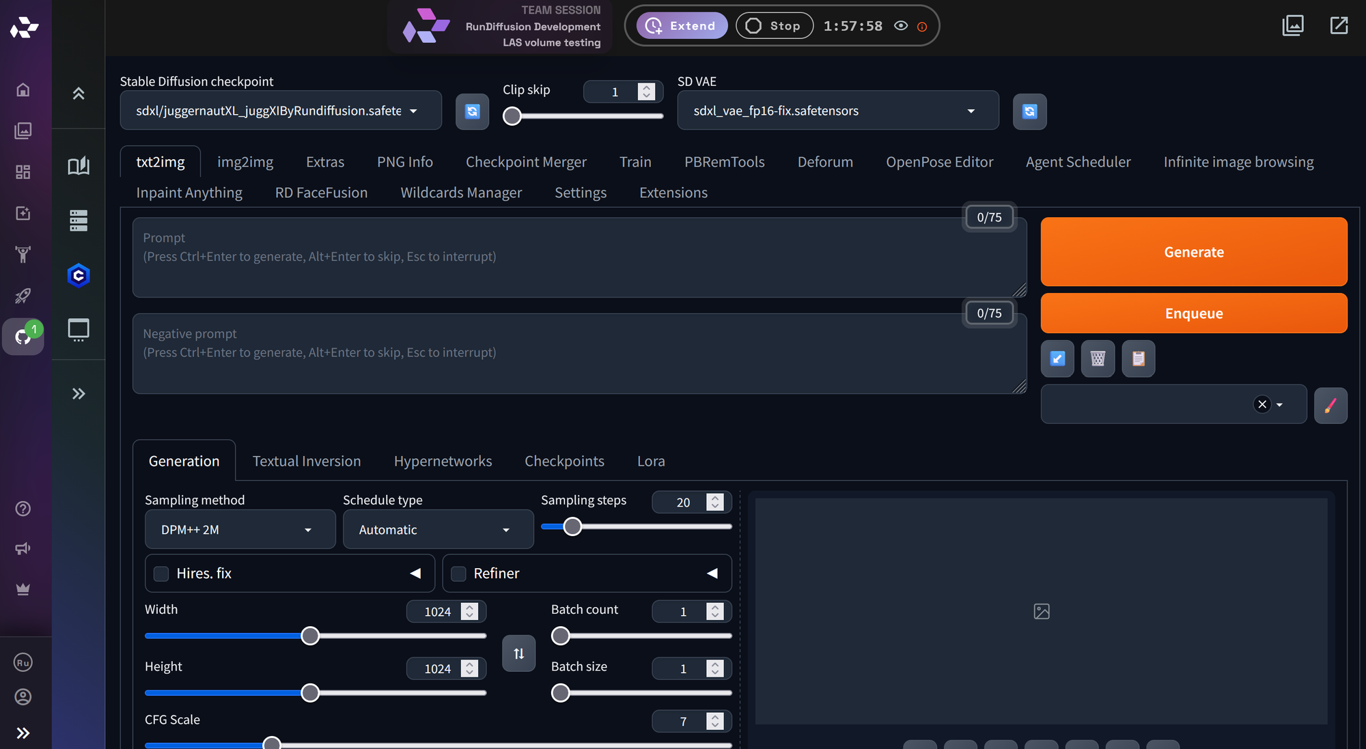The image size is (1366, 749).
Task: Click the trash icon to clear prompts
Action: (x=1098, y=358)
